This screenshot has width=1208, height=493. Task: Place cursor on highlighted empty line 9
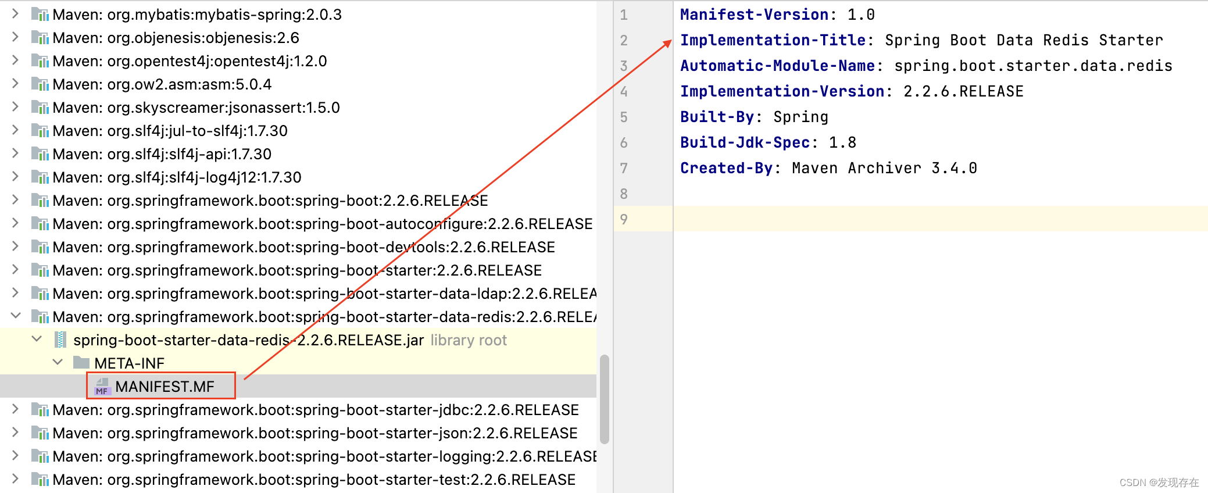click(940, 219)
